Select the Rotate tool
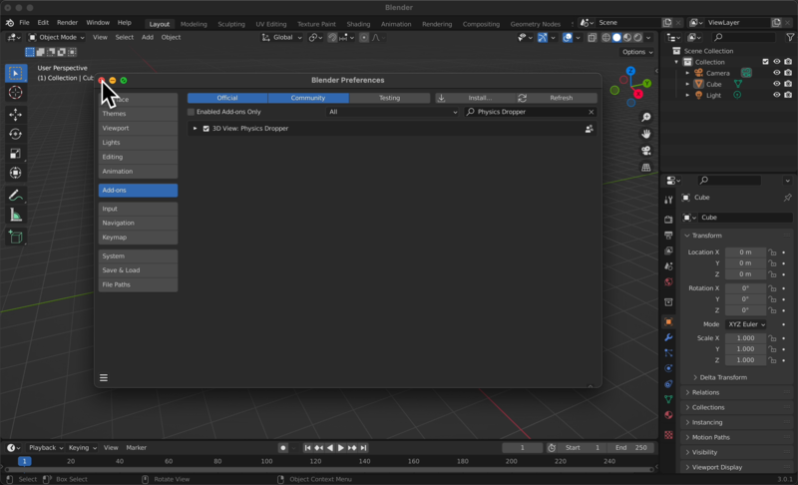This screenshot has height=485, width=798. point(16,134)
